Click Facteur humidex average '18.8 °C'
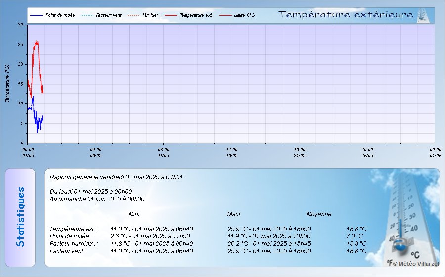 pyautogui.click(x=356, y=243)
